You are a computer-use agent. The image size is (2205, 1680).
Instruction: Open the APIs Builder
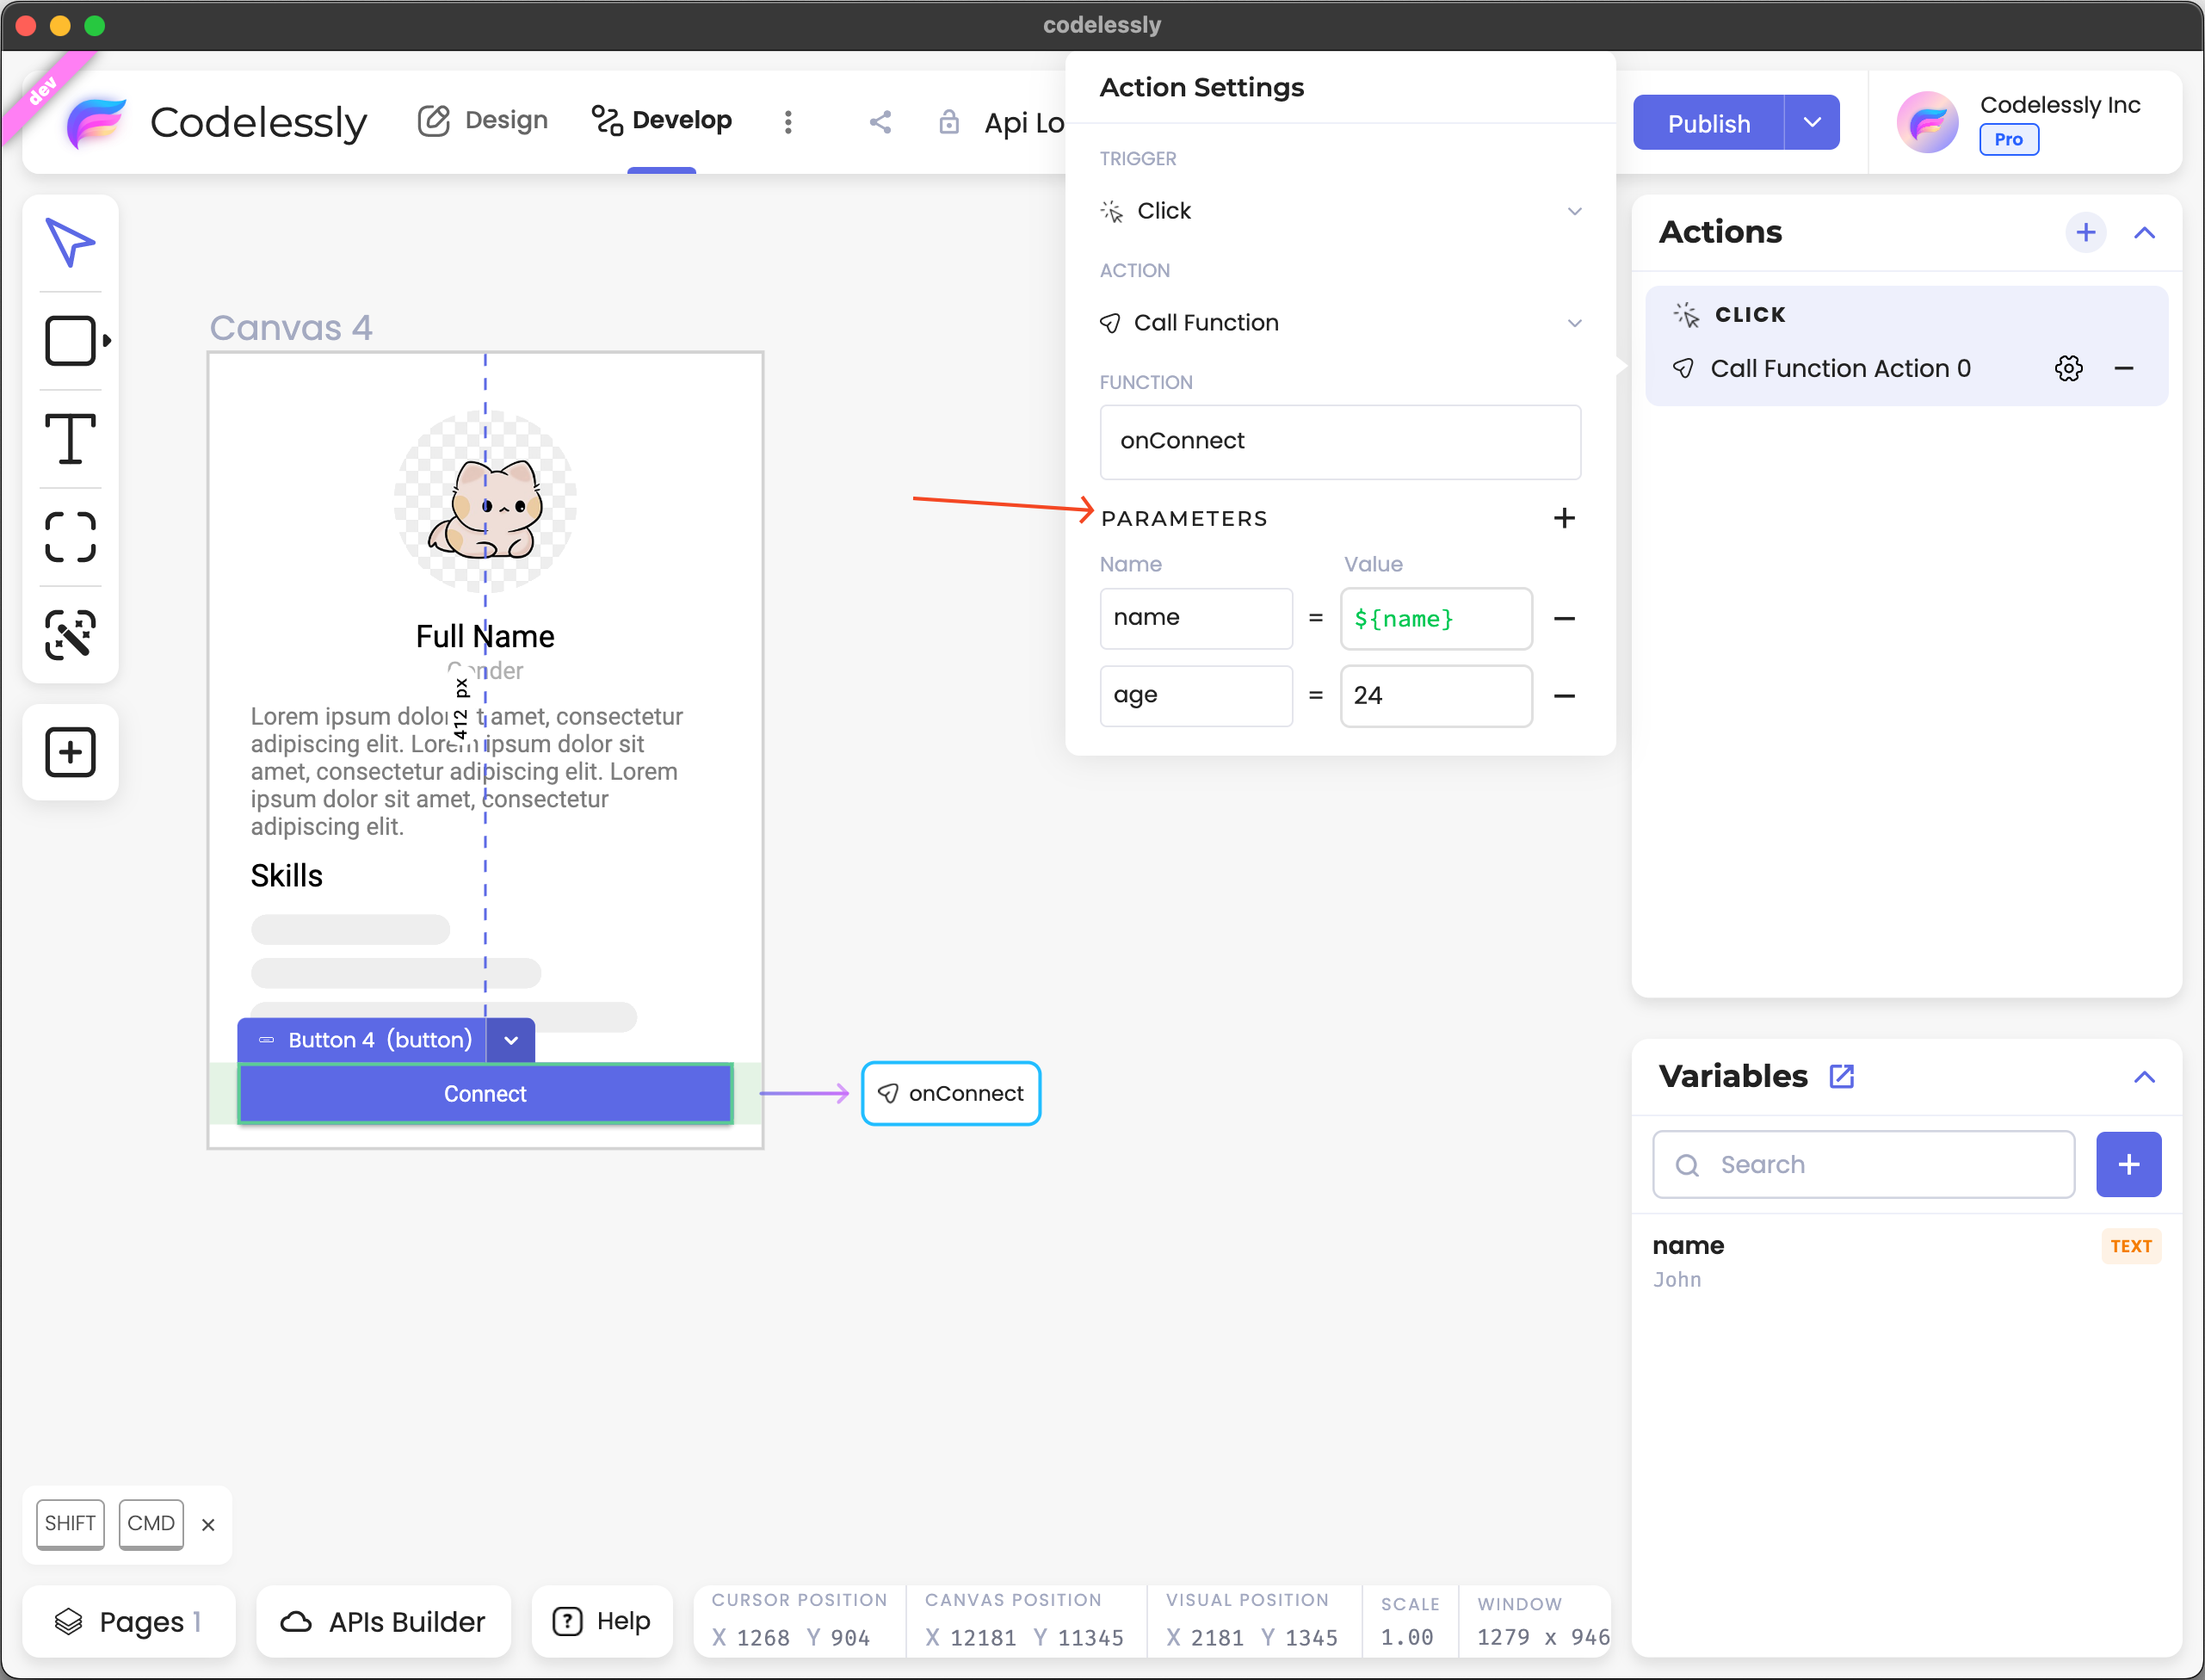[384, 1621]
